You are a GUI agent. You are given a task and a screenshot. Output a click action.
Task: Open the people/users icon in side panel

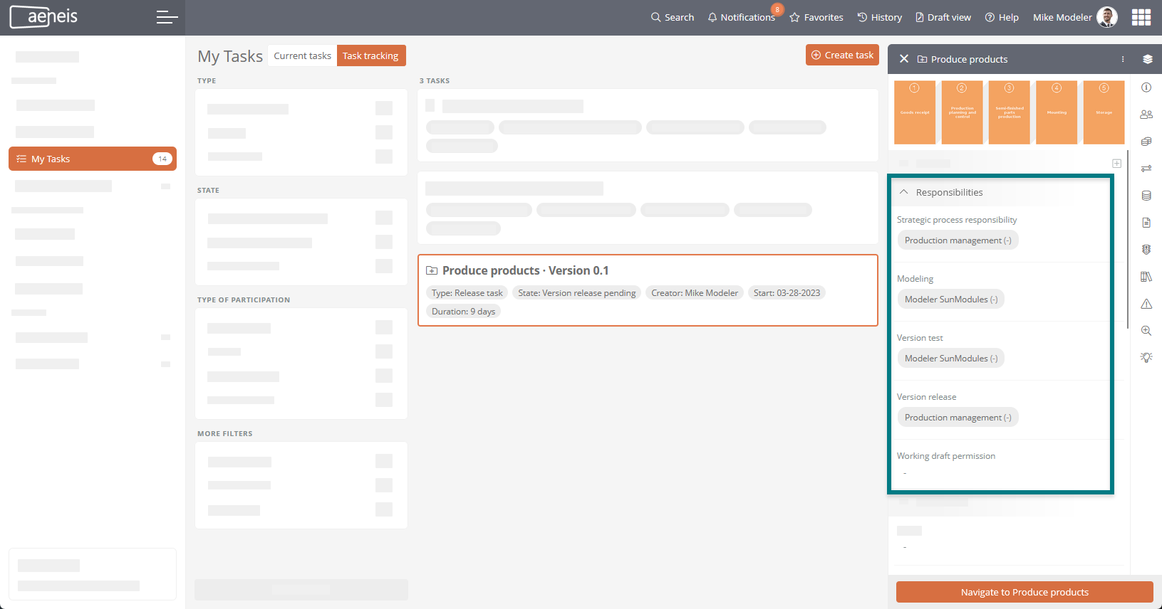pyautogui.click(x=1146, y=115)
